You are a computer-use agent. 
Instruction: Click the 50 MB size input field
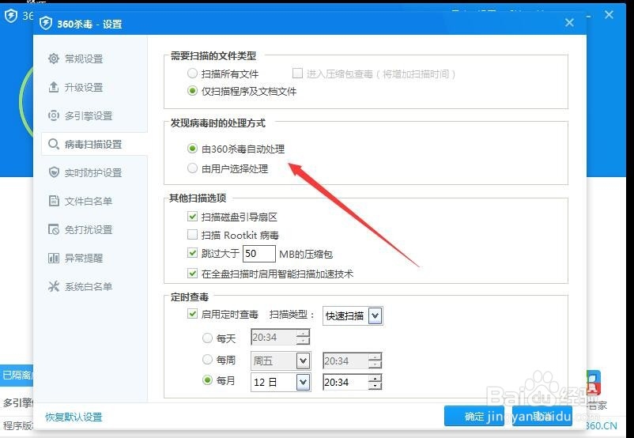point(259,254)
